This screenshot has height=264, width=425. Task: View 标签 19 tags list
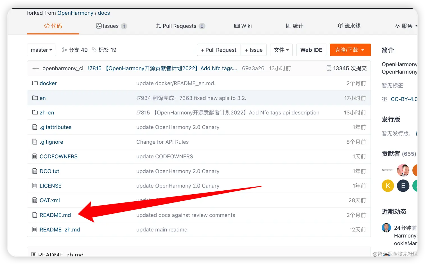coord(104,50)
